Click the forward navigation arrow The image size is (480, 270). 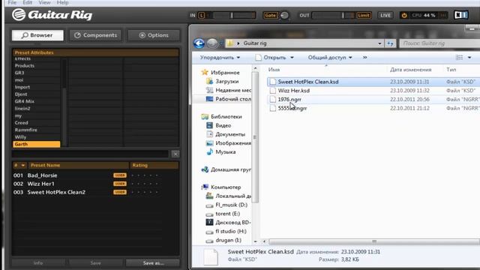click(x=211, y=43)
